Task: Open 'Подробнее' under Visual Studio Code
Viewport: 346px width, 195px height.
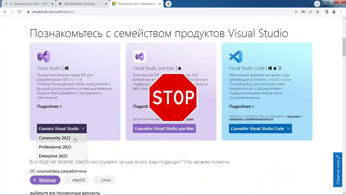Action: 241,106
